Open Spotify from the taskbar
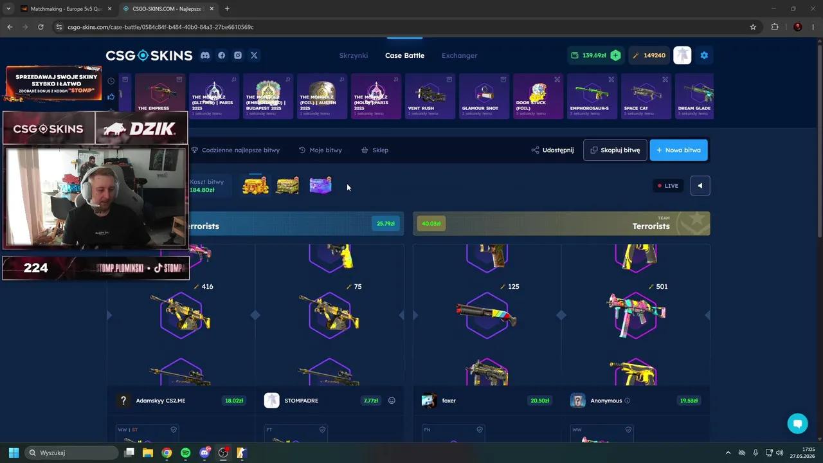This screenshot has height=463, width=823. [x=186, y=453]
